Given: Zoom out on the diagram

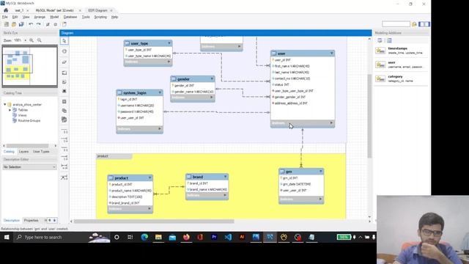Looking at the screenshot, I should pyautogui.click(x=39, y=40).
